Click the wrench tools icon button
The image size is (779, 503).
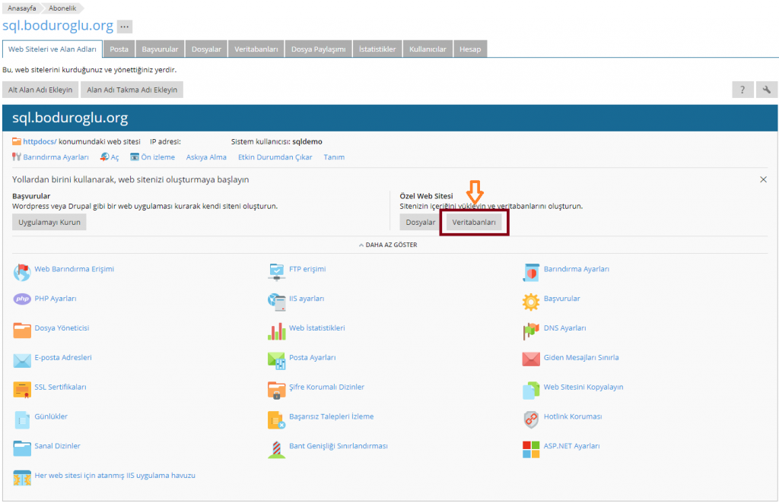coord(767,90)
